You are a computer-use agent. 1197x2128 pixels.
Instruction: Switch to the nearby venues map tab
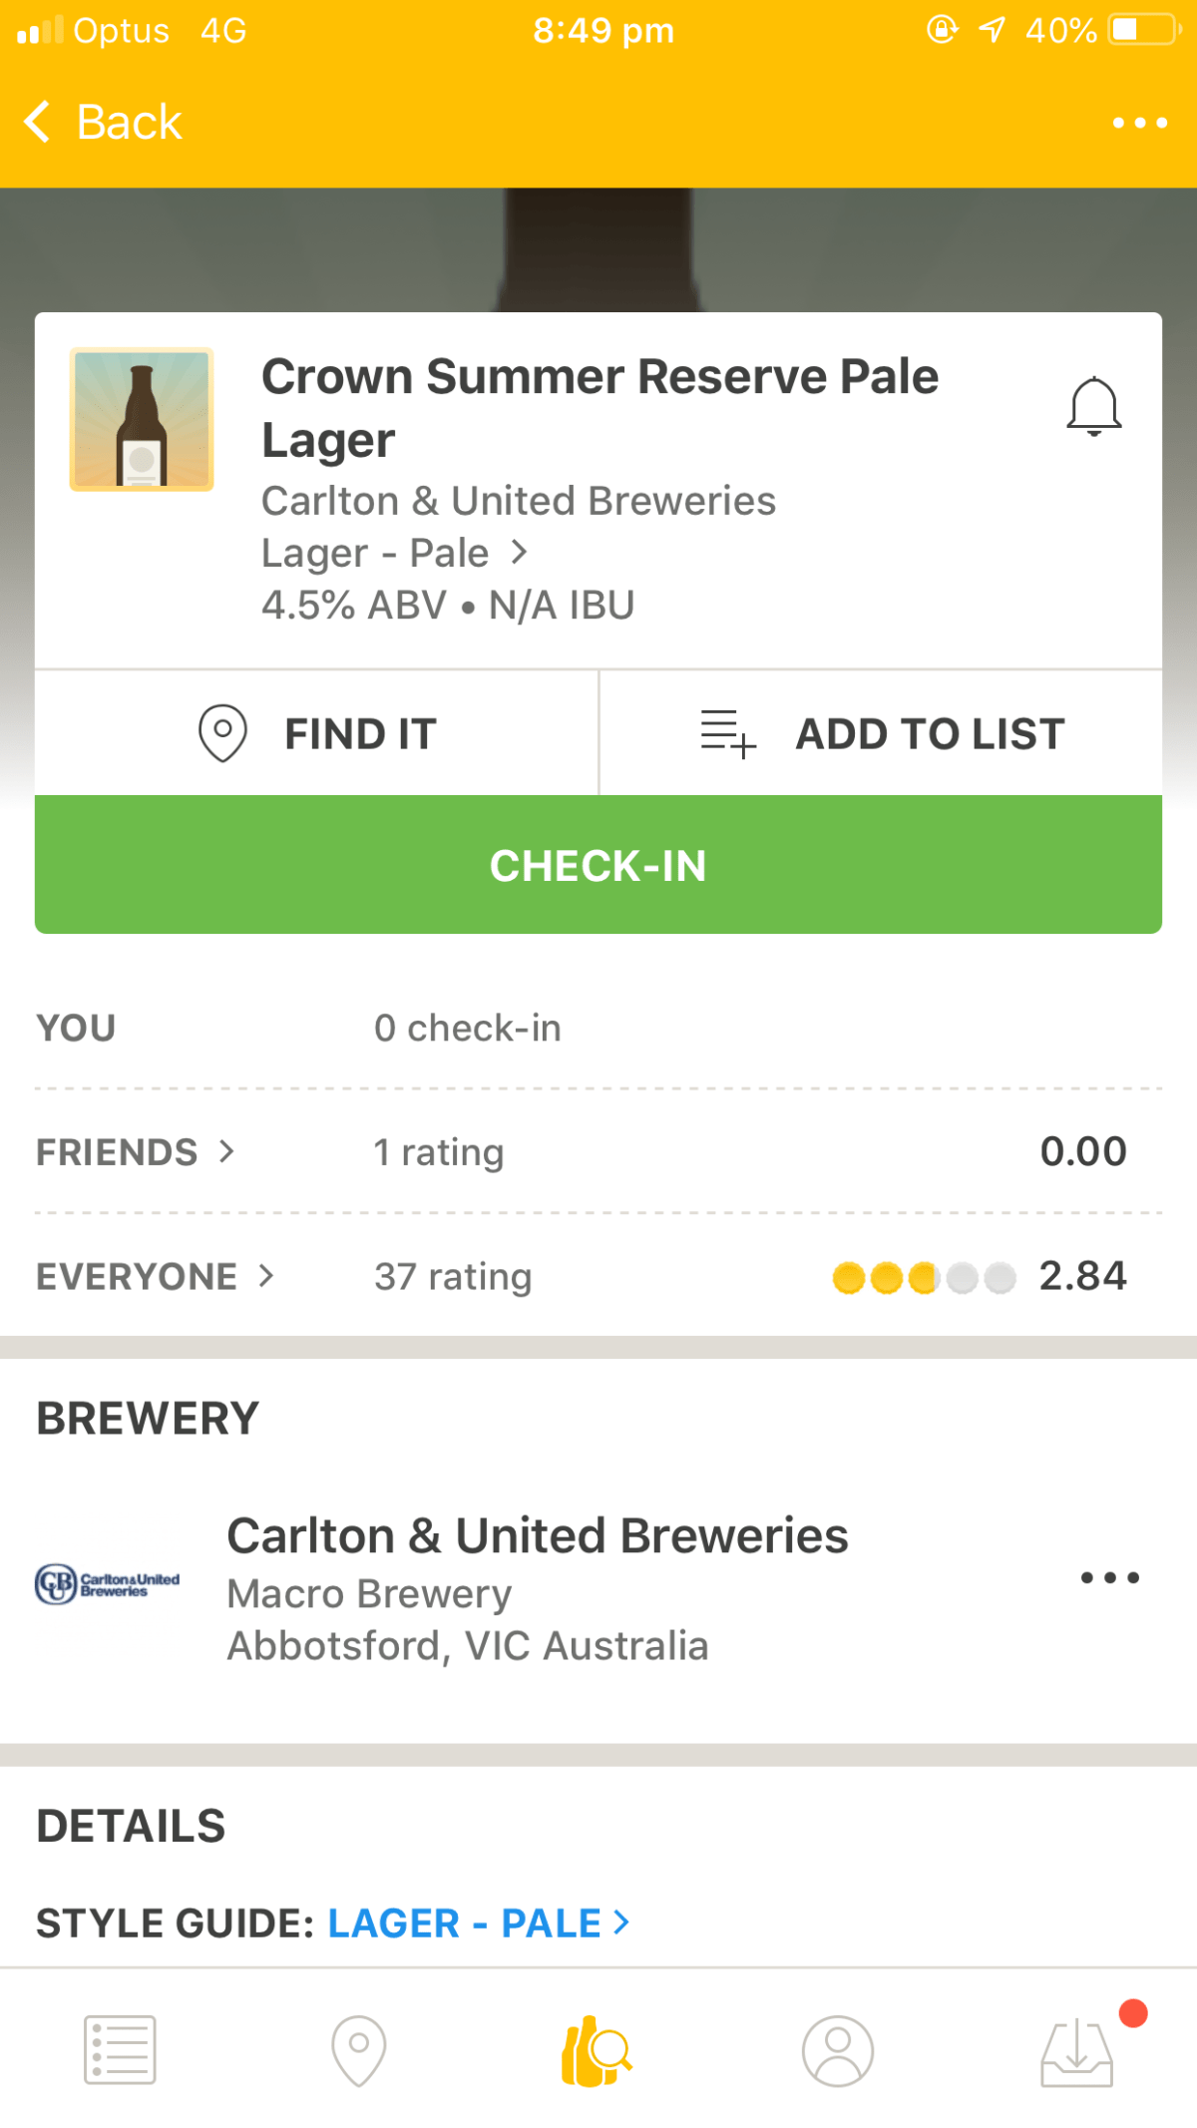[358, 2050]
